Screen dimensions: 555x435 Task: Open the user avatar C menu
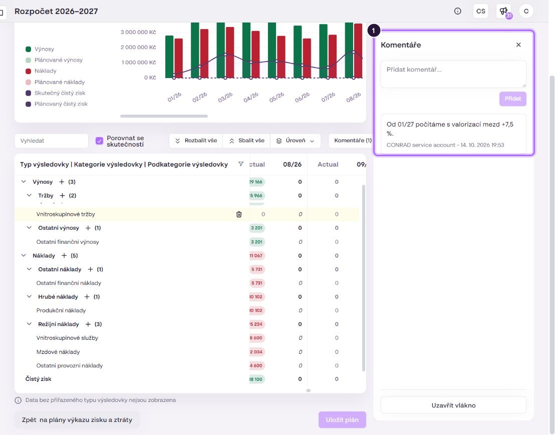point(526,11)
